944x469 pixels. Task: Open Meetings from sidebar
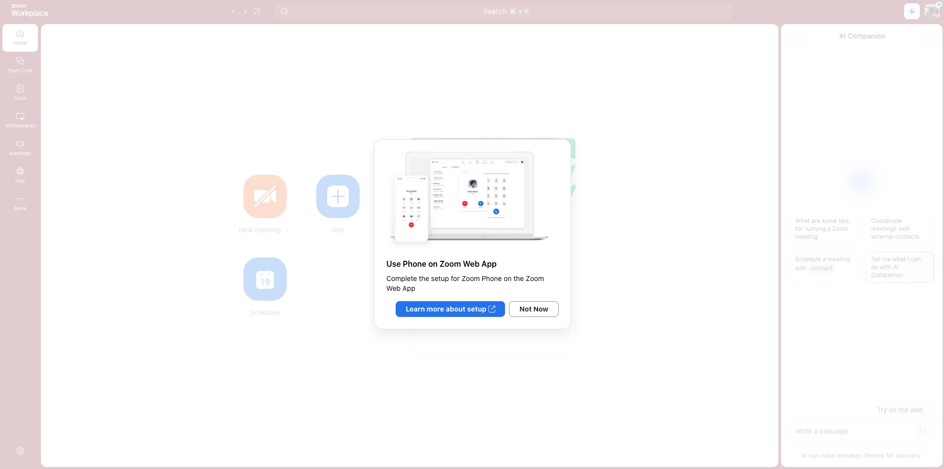pos(20,148)
